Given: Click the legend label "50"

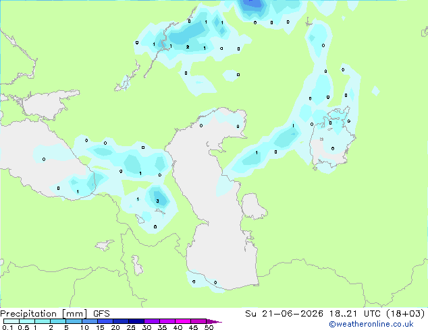Looking at the screenshot, I should coord(209,327).
